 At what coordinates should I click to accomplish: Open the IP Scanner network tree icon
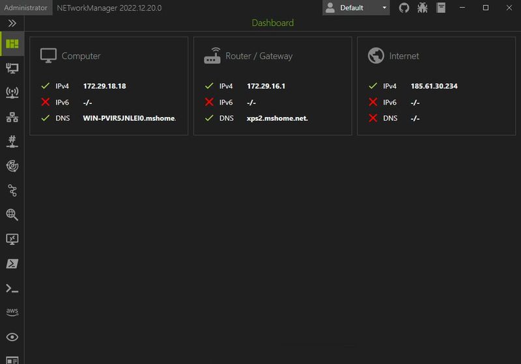tap(12, 117)
